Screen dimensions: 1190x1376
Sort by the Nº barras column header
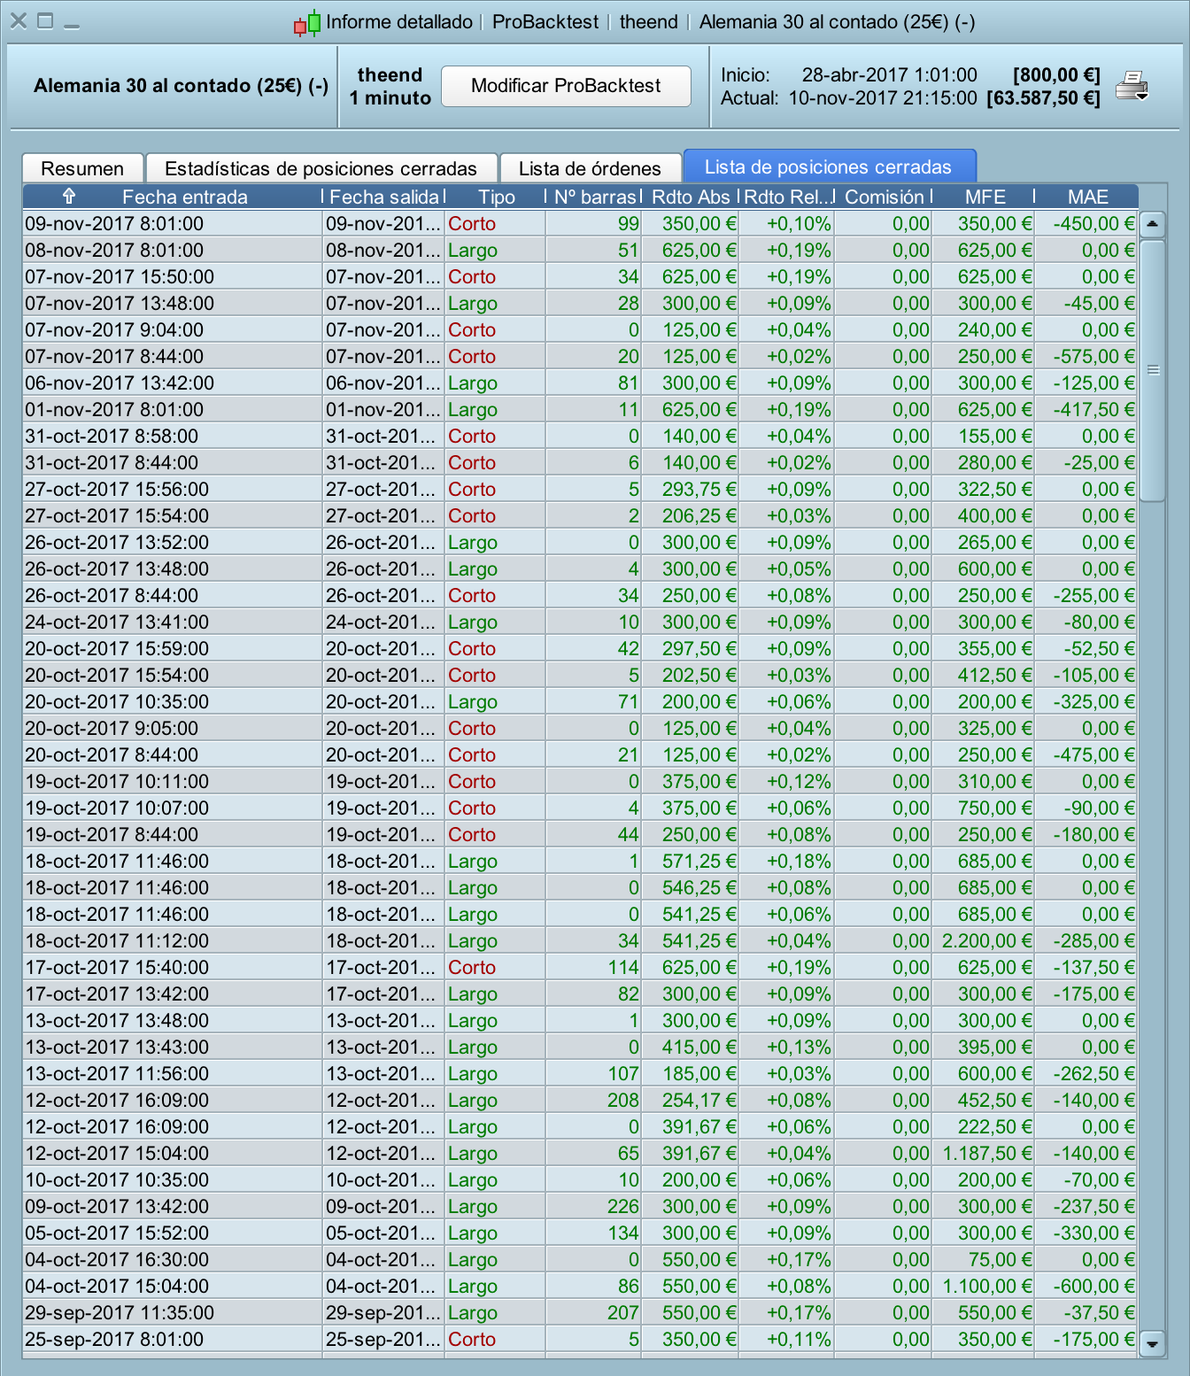tap(594, 197)
